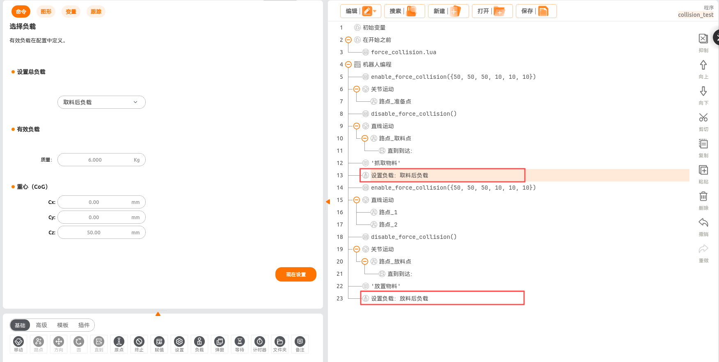Switch to the 变量 tab

click(71, 11)
